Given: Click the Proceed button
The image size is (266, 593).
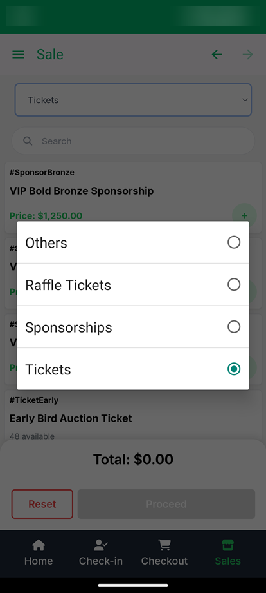Looking at the screenshot, I should (166, 504).
